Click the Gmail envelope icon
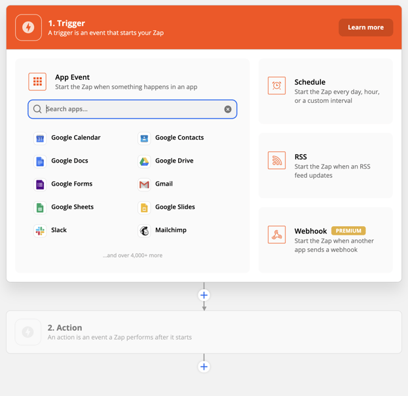This screenshot has height=396, width=408. (144, 184)
